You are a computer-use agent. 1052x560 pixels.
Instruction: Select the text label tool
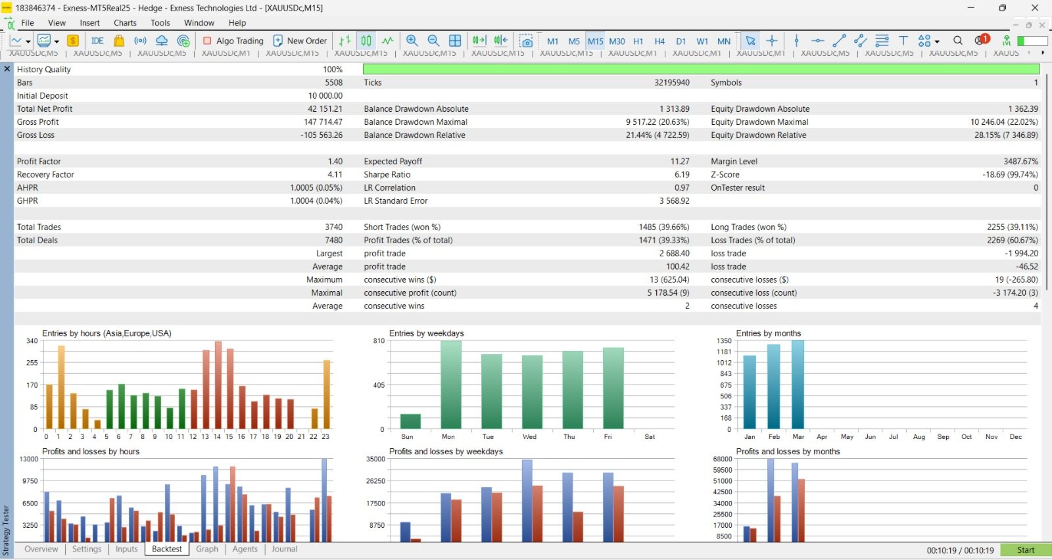(903, 41)
